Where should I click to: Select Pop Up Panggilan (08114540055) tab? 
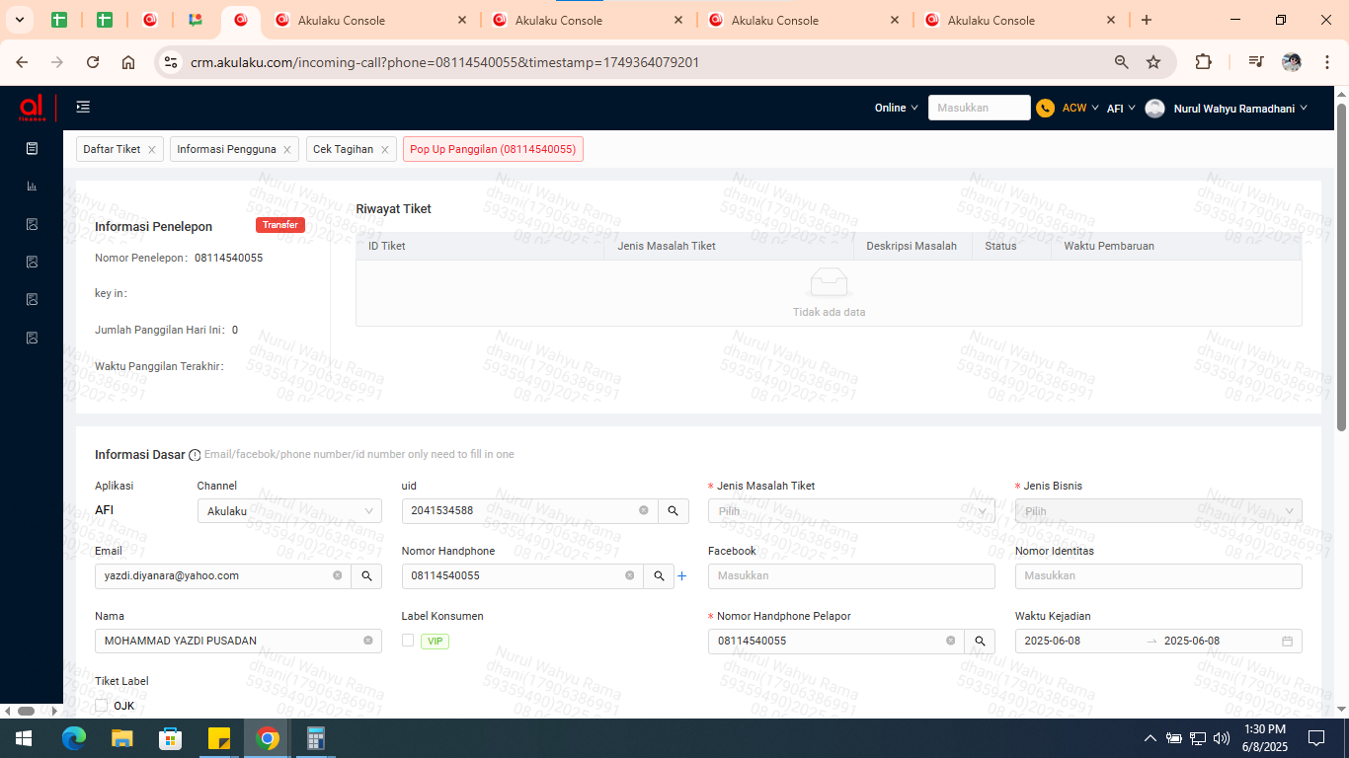pyautogui.click(x=493, y=149)
